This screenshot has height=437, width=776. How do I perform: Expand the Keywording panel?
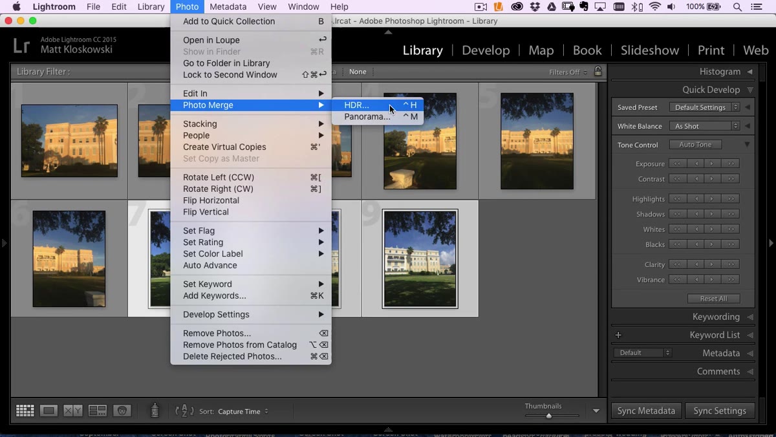point(749,317)
